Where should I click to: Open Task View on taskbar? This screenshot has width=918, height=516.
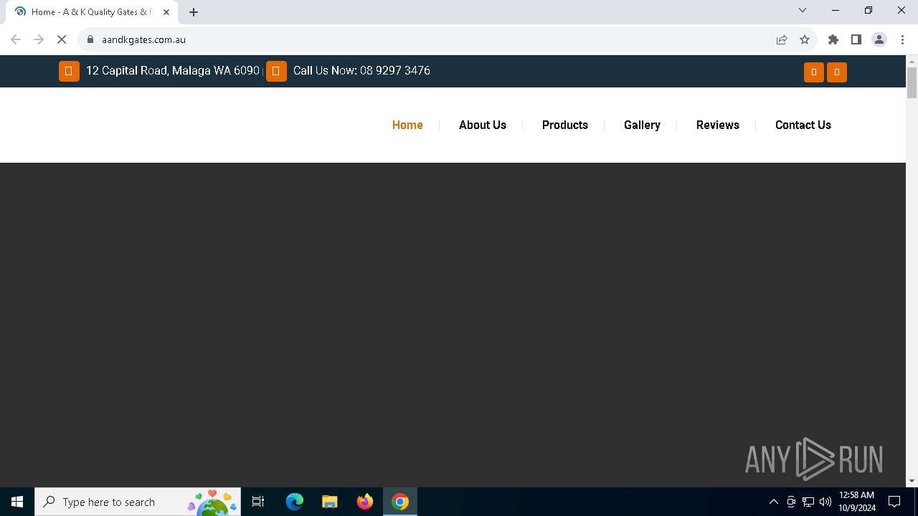[258, 502]
